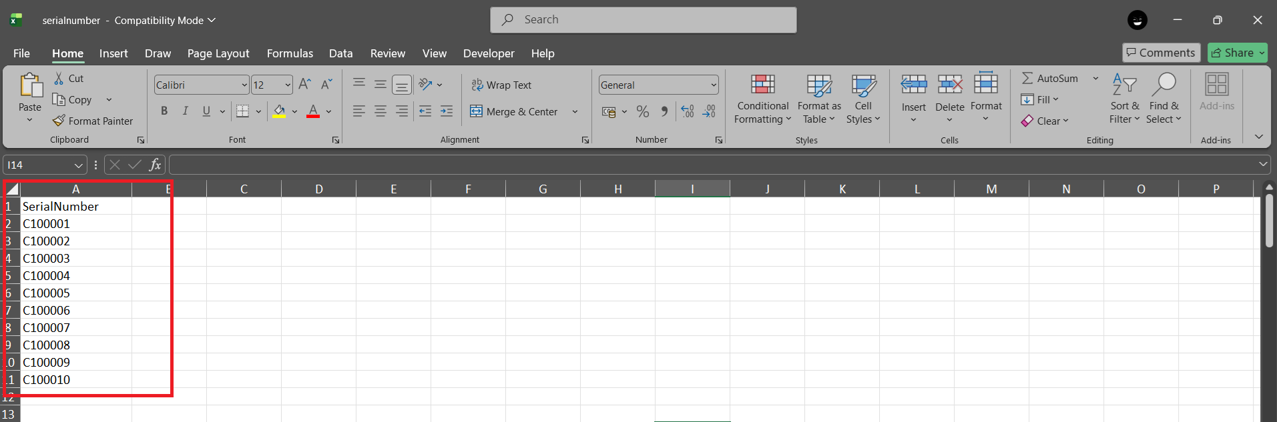Click cell A5 containing C100004

[75, 275]
